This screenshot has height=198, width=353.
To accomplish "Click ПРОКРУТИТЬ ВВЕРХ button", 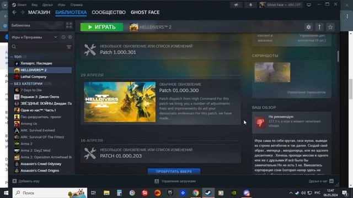I will tap(174, 171).
